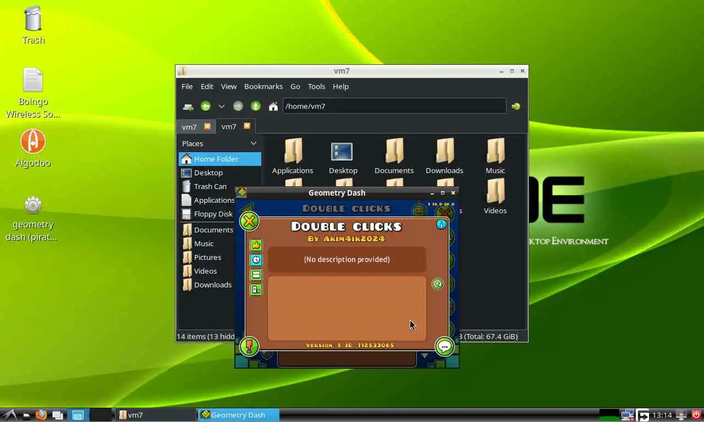704x422 pixels.
Task: Select the Downloads folder icon in file view
Action: 444,156
